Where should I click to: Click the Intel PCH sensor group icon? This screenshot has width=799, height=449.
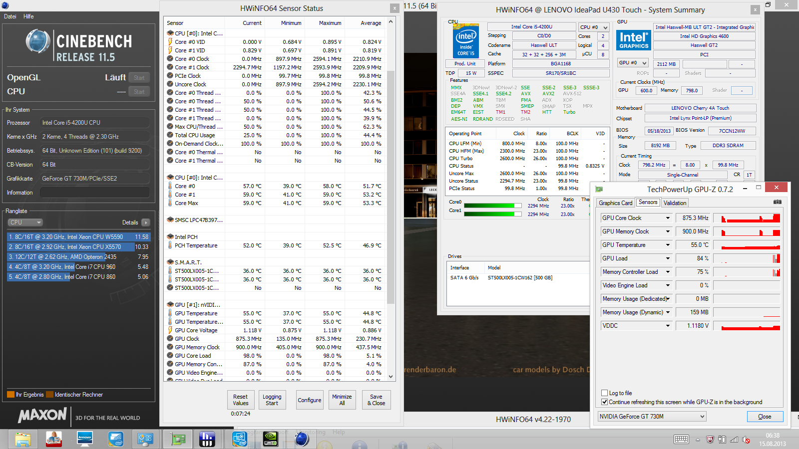click(x=170, y=237)
